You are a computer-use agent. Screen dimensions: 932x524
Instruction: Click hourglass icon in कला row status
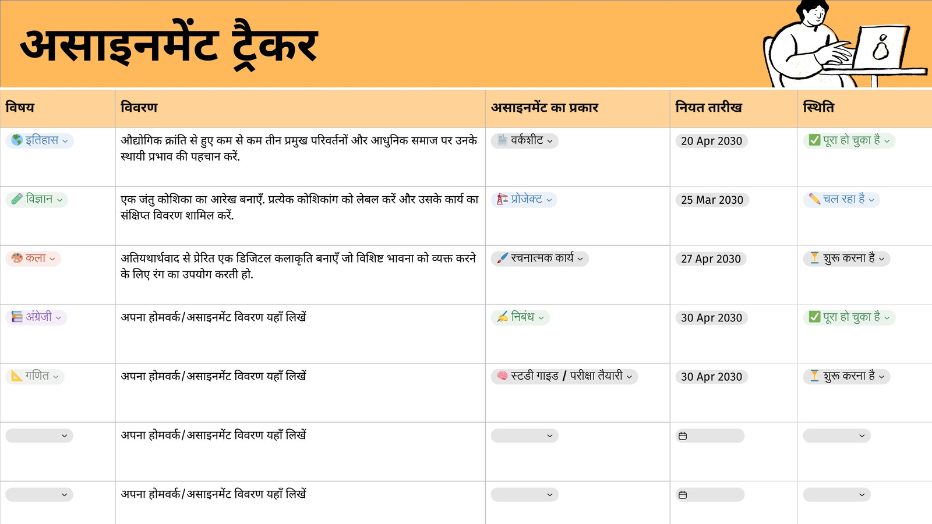(x=814, y=258)
